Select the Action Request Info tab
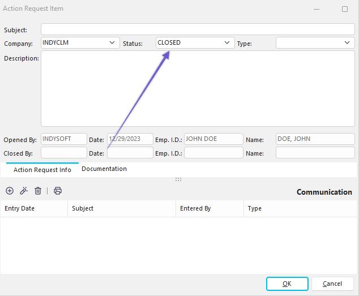 (x=42, y=170)
